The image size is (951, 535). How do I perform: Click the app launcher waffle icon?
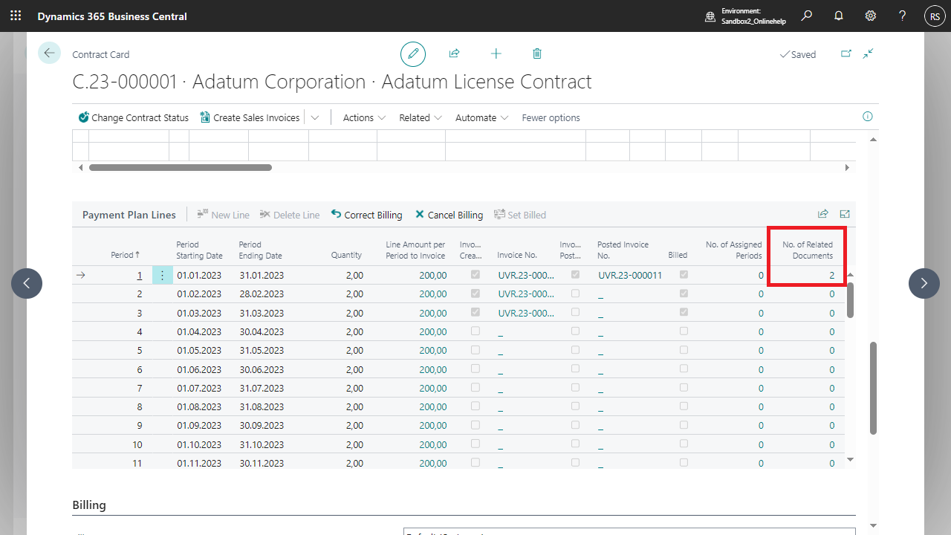(x=16, y=16)
